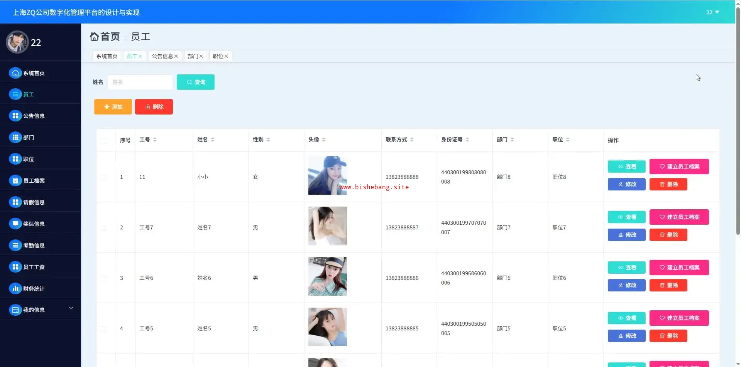Close the 公告信息 tab

pyautogui.click(x=176, y=56)
